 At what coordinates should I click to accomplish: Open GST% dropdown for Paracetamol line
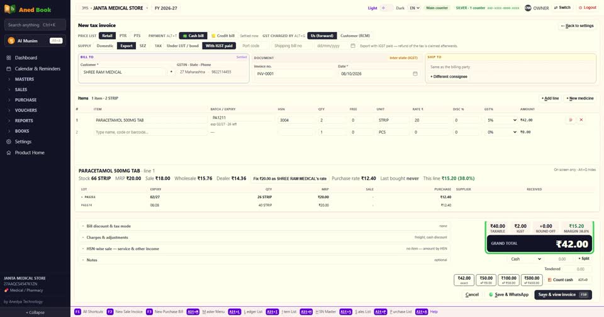coord(502,120)
